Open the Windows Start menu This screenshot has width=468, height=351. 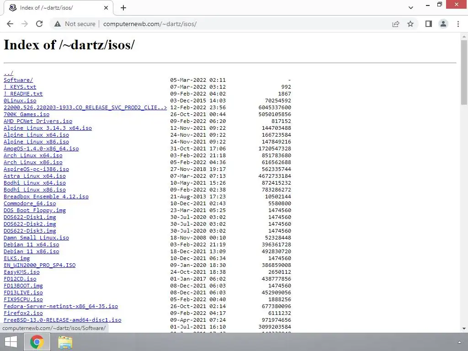(x=11, y=342)
